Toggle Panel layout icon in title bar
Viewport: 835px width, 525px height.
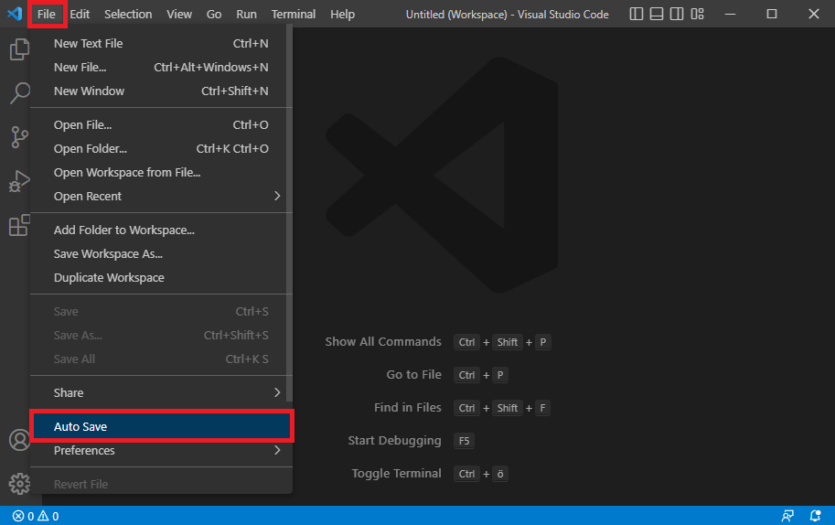(656, 14)
